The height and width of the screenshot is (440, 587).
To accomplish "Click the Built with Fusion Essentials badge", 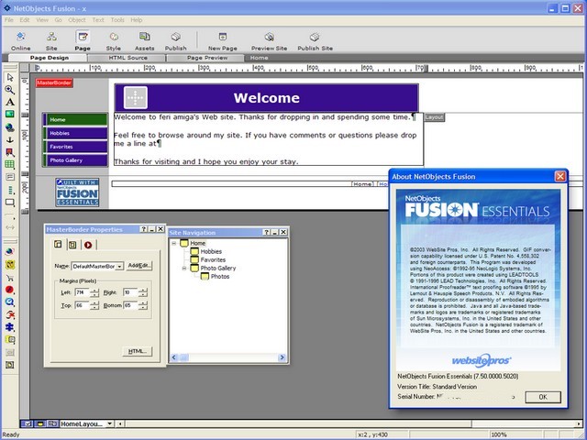I will [x=77, y=192].
